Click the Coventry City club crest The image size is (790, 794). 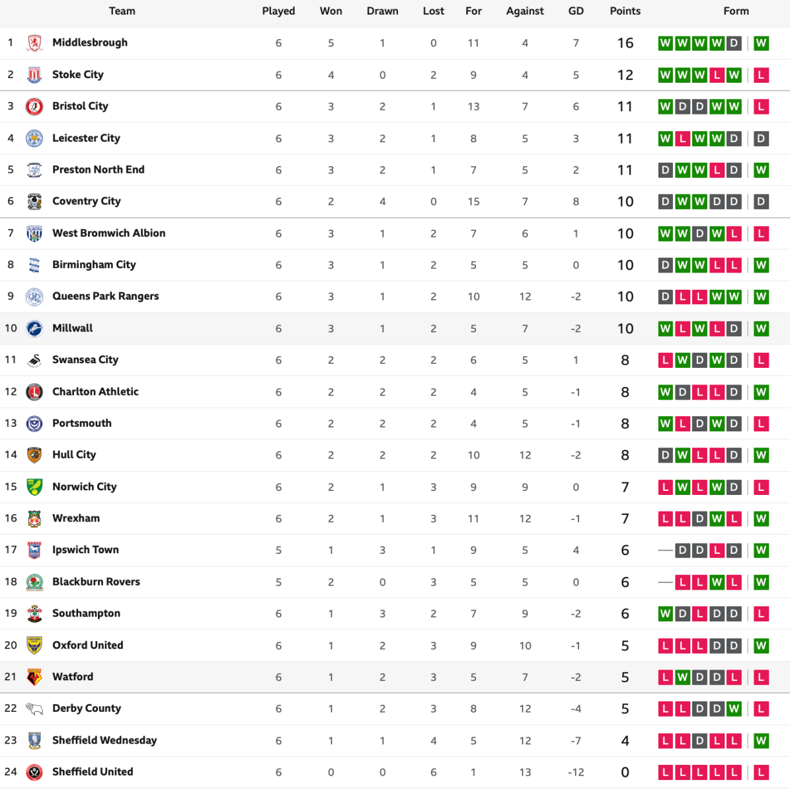(34, 202)
